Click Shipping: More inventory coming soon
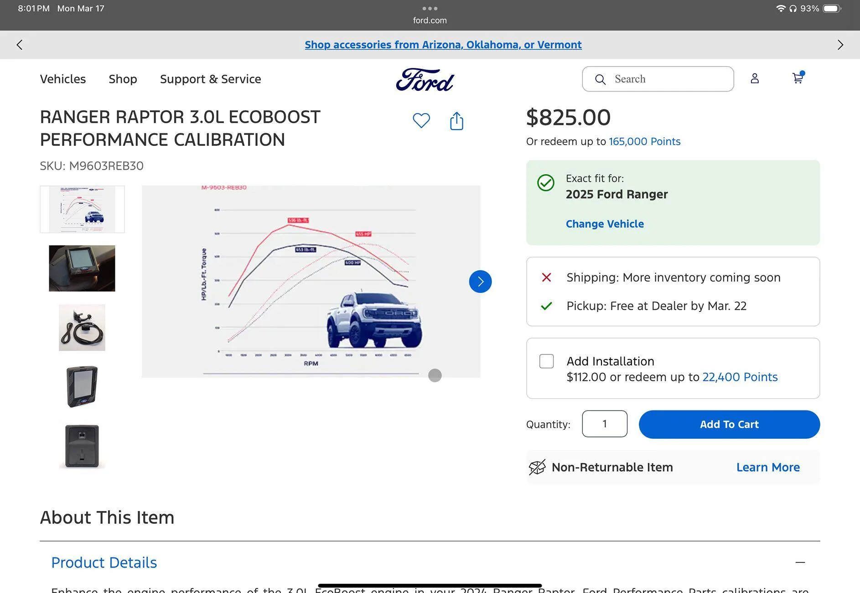860x593 pixels. 673,277
